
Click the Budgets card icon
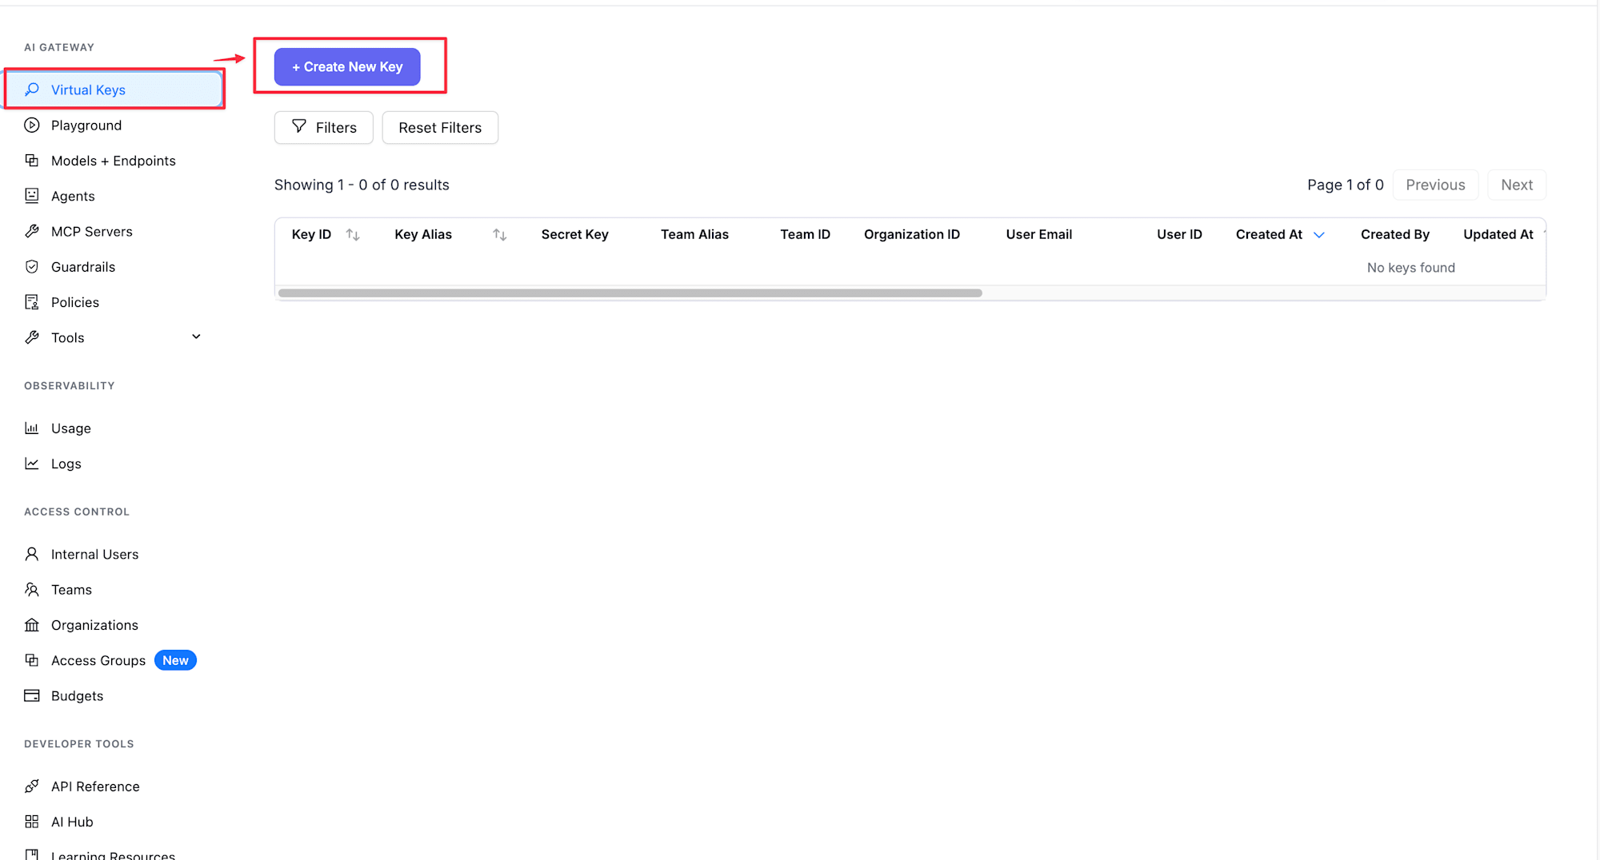pyautogui.click(x=32, y=695)
